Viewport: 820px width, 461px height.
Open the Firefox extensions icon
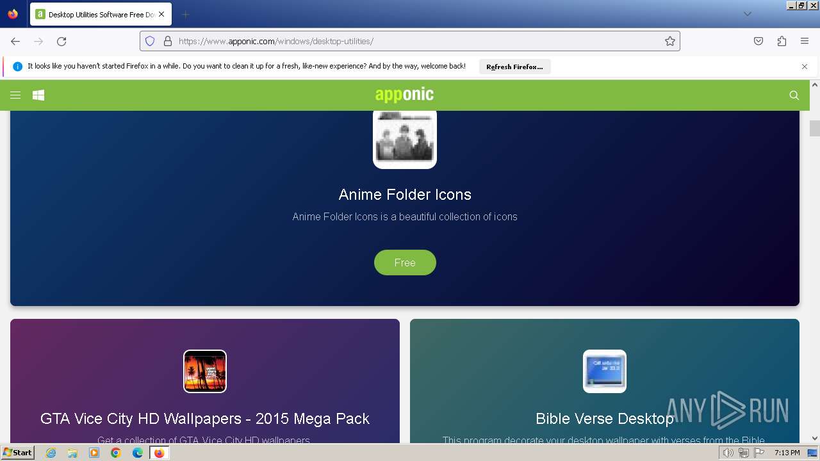tap(782, 41)
